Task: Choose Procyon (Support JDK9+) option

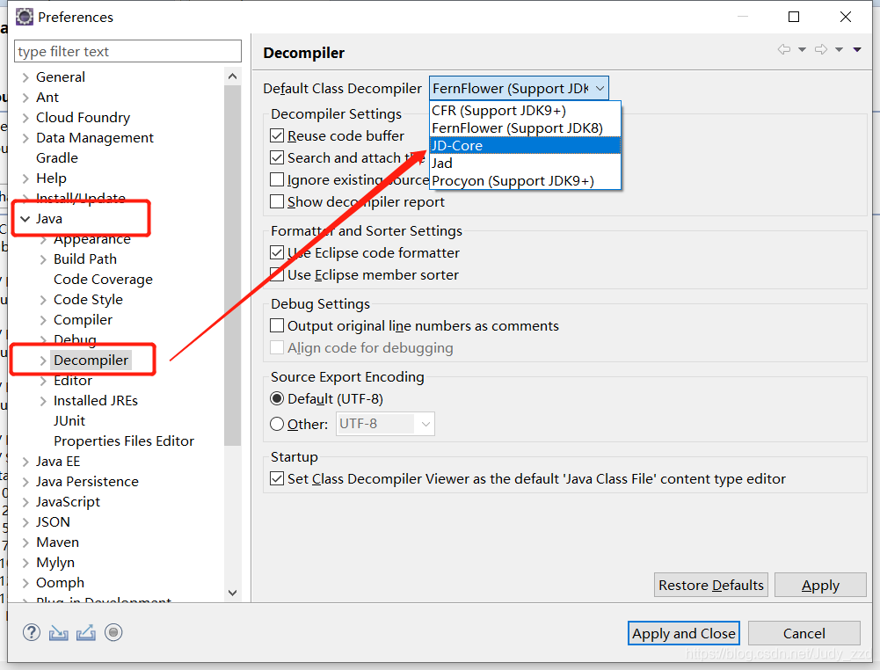Action: click(x=526, y=180)
